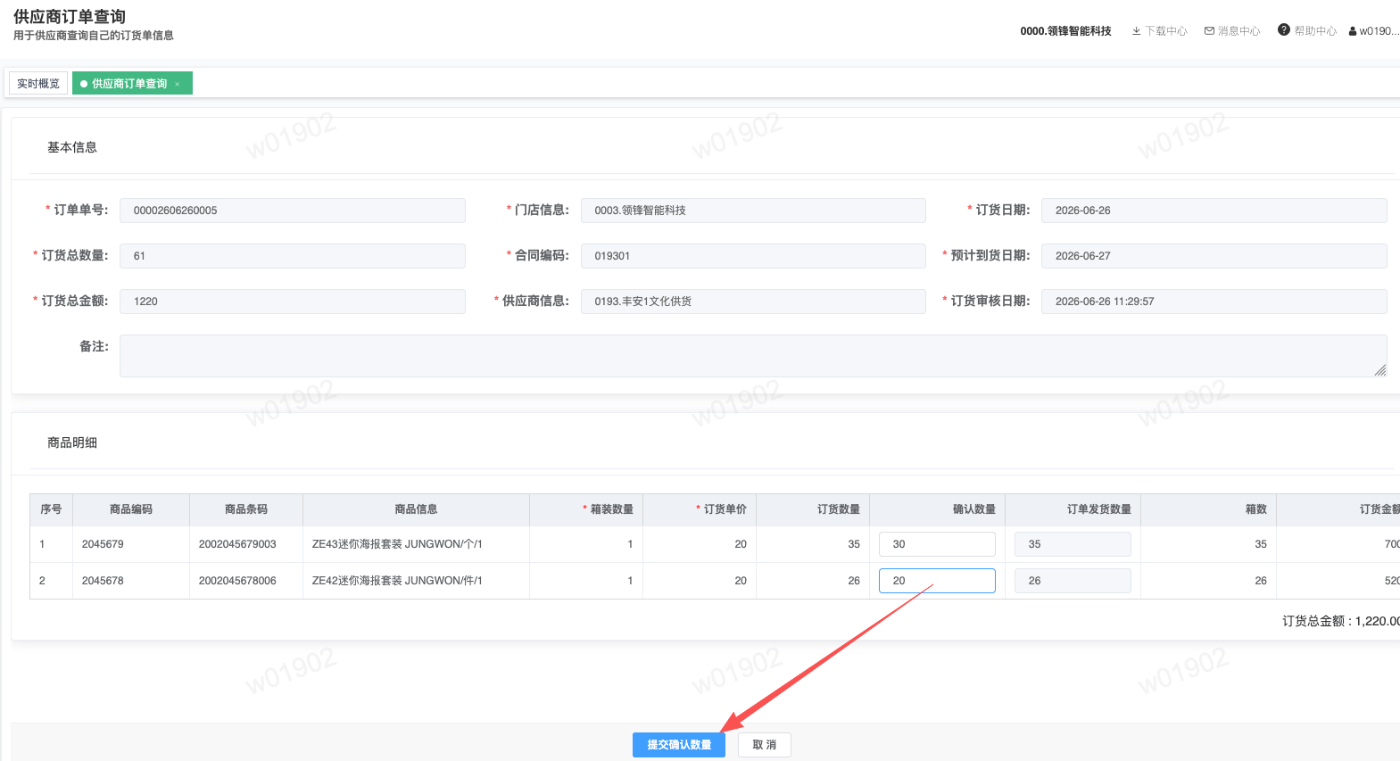Click the 取消 button
This screenshot has width=1400, height=761.
pos(765,745)
